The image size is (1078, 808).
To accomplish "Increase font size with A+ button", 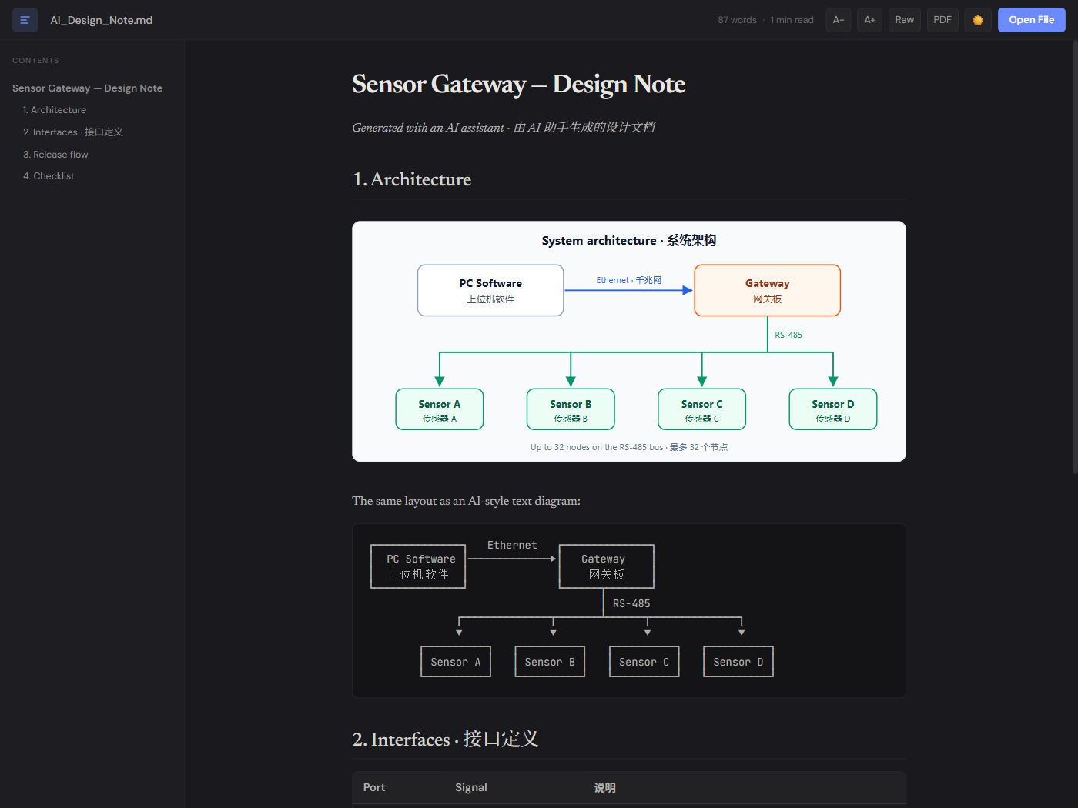I will click(x=870, y=20).
